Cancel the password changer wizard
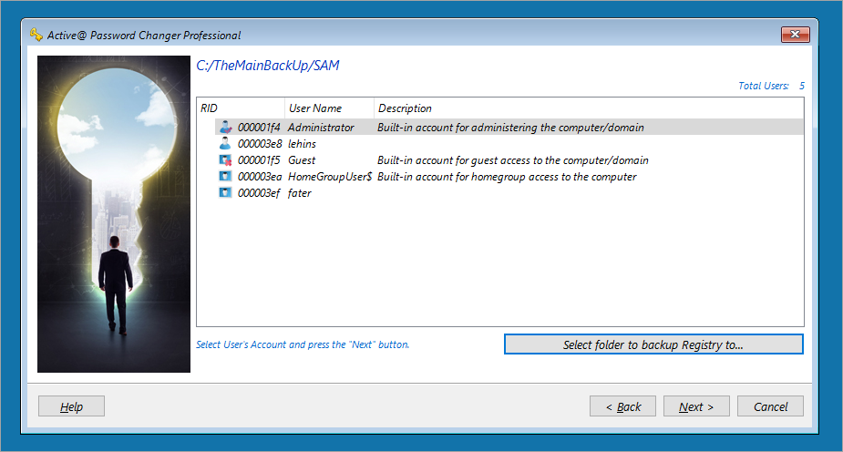Screen dimensions: 843x452 tap(770, 406)
